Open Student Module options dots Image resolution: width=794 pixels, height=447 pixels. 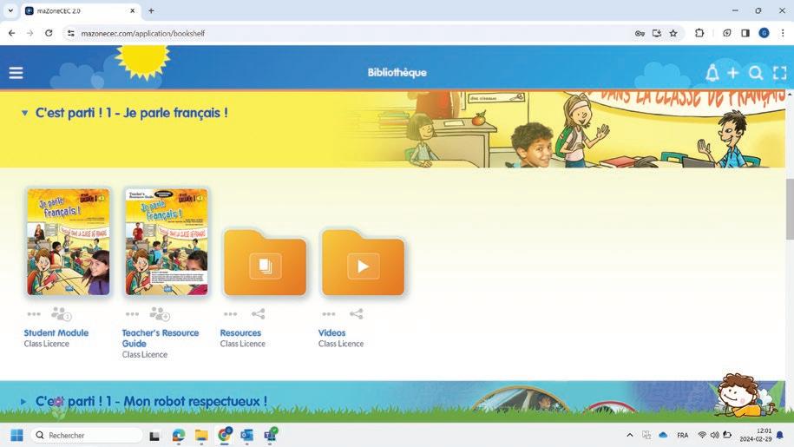34,314
